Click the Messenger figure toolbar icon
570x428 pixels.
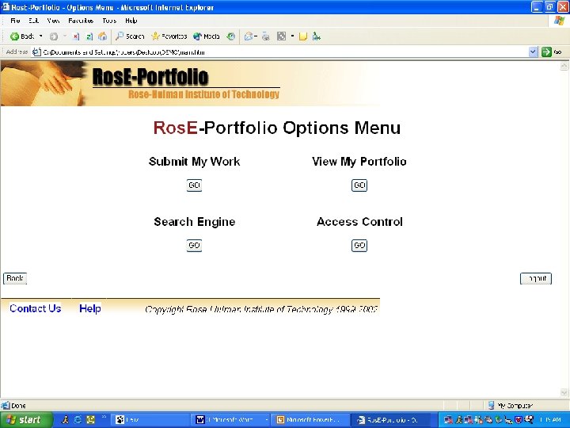(x=316, y=36)
